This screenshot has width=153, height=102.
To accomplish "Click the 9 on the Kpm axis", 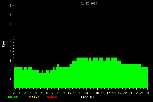I will [x=11, y=6].
